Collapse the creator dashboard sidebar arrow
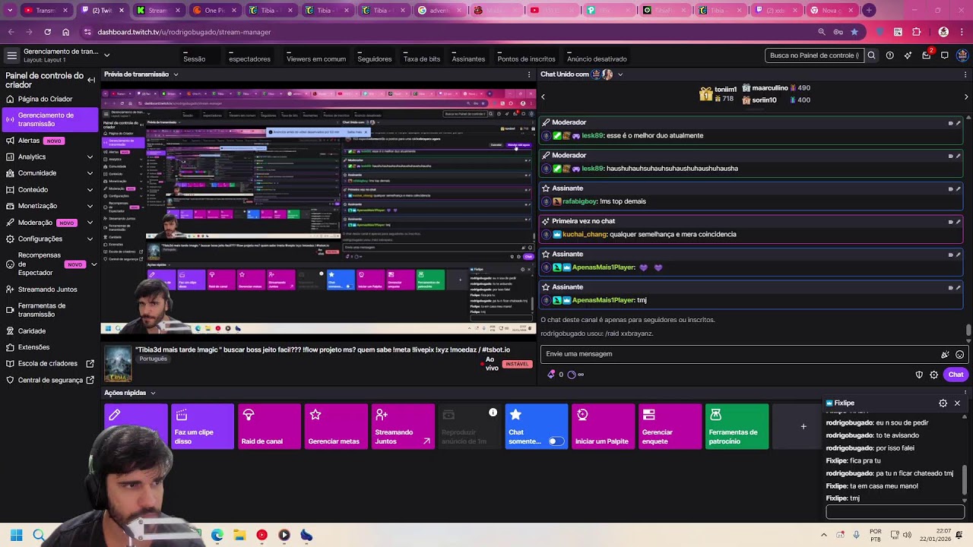Screen dimensions: 973x547 [x=91, y=80]
